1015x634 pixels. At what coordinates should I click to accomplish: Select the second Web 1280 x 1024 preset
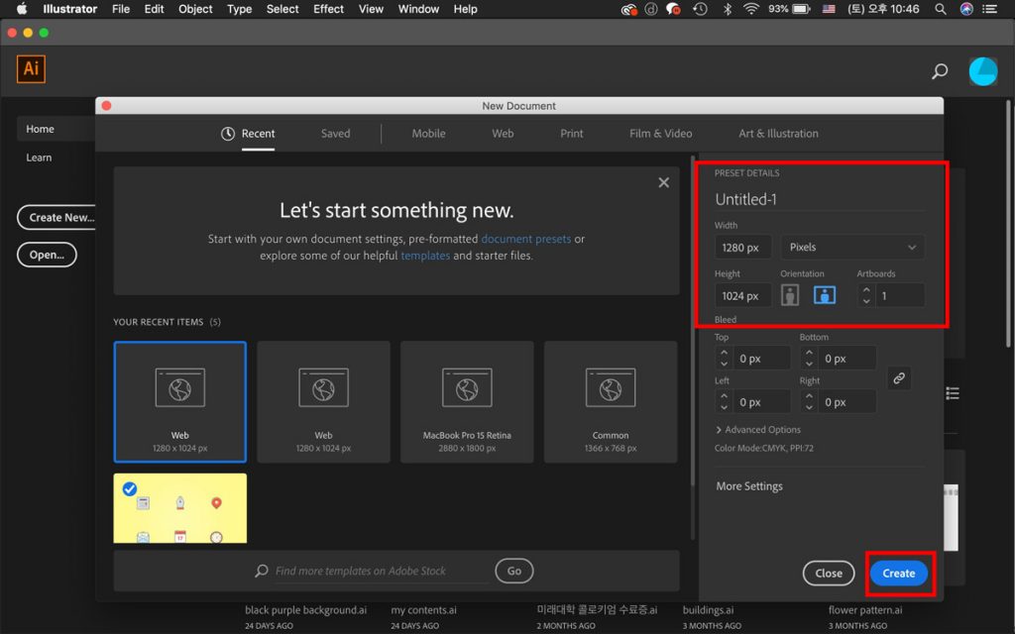324,402
